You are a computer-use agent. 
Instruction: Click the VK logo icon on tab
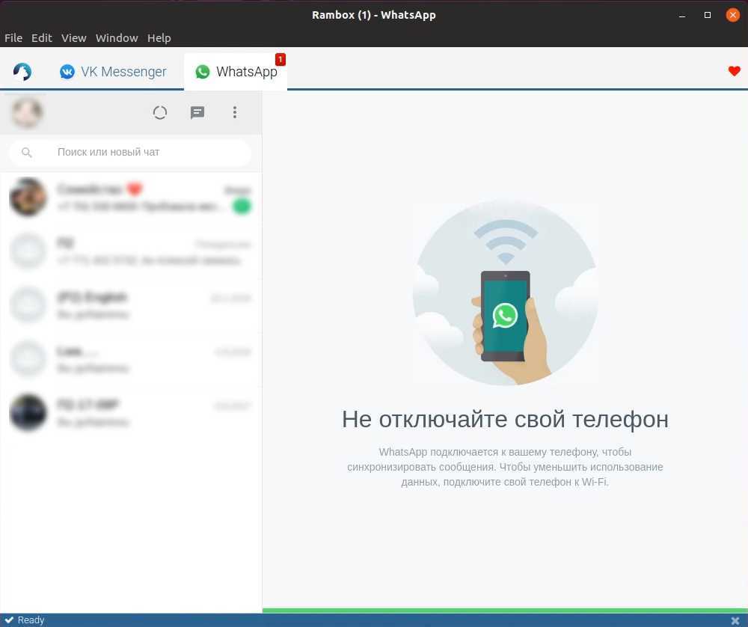pyautogui.click(x=67, y=72)
